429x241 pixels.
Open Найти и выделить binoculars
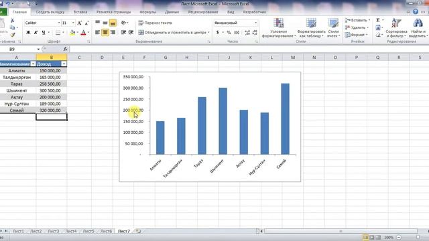click(x=418, y=27)
